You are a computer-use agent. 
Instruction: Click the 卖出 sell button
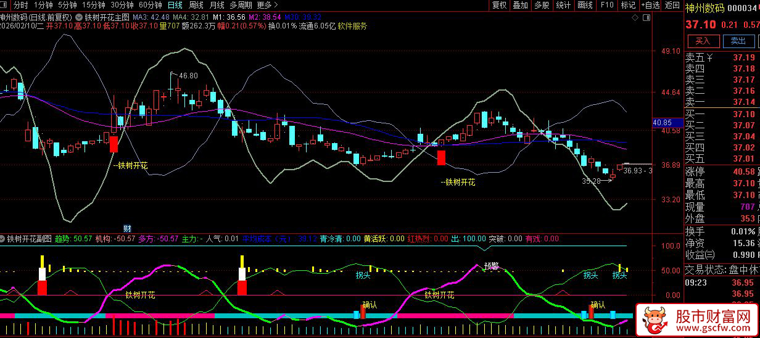[738, 41]
